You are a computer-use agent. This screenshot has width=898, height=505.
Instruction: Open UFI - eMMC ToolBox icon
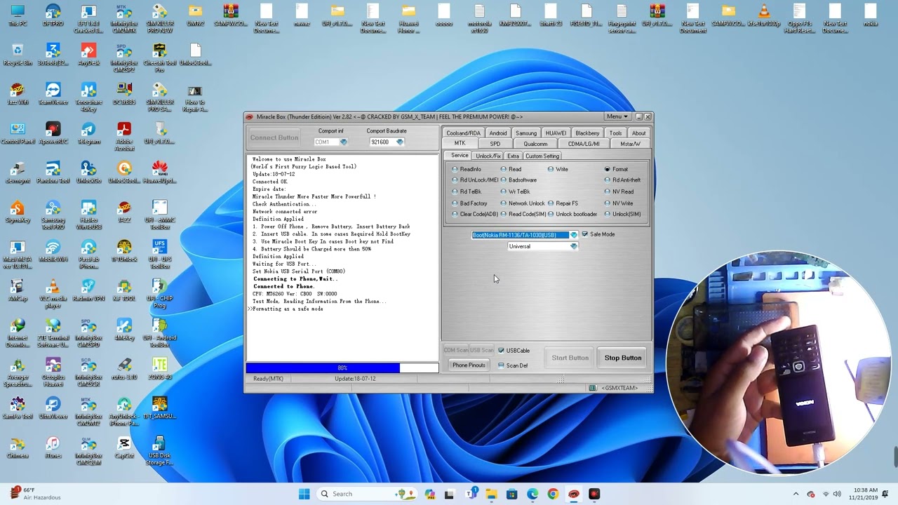point(160,215)
